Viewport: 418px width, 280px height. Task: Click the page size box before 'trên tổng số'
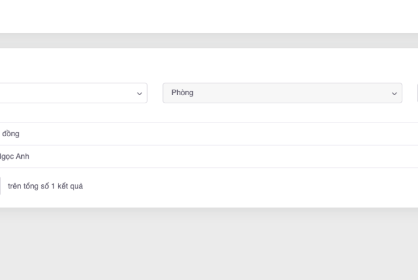[1, 186]
